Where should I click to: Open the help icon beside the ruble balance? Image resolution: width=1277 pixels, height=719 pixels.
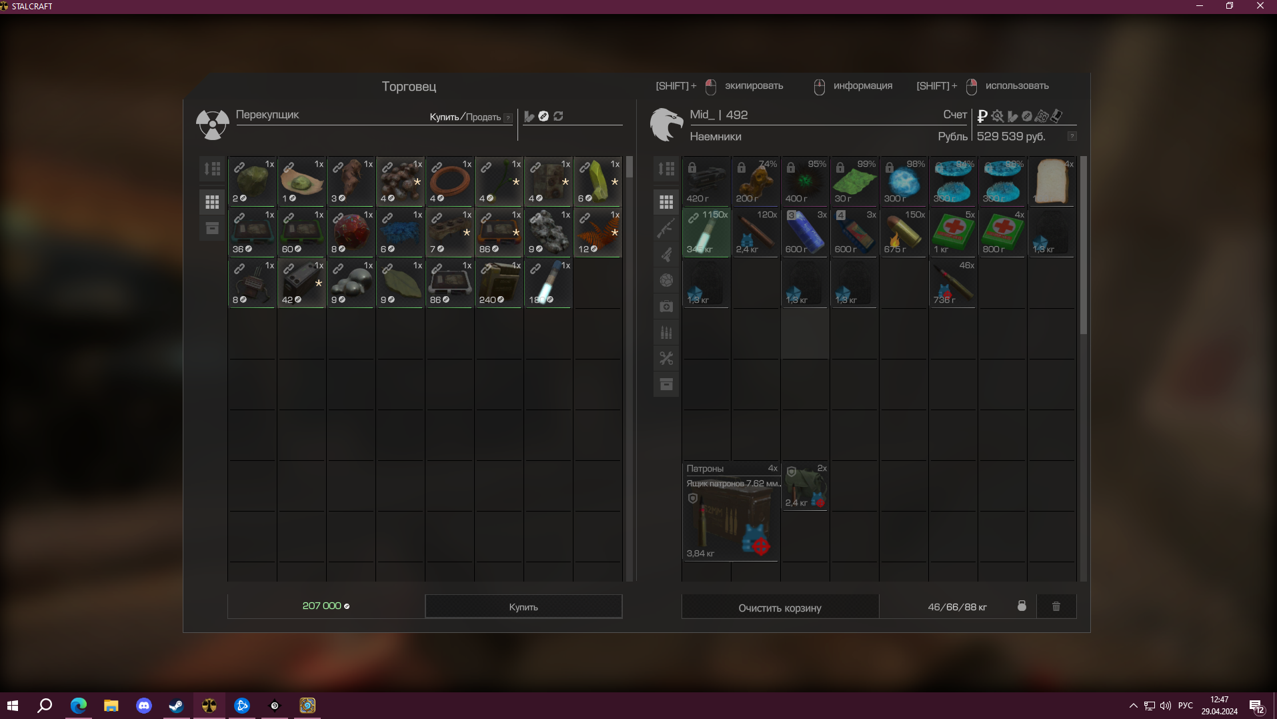tap(1072, 136)
